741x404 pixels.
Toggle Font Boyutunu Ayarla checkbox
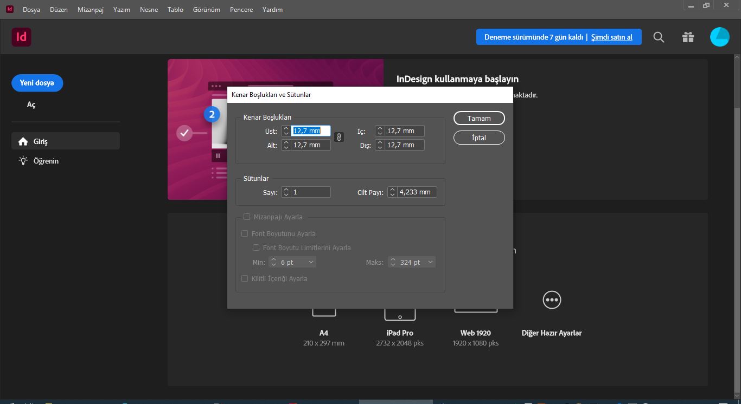[x=244, y=234]
